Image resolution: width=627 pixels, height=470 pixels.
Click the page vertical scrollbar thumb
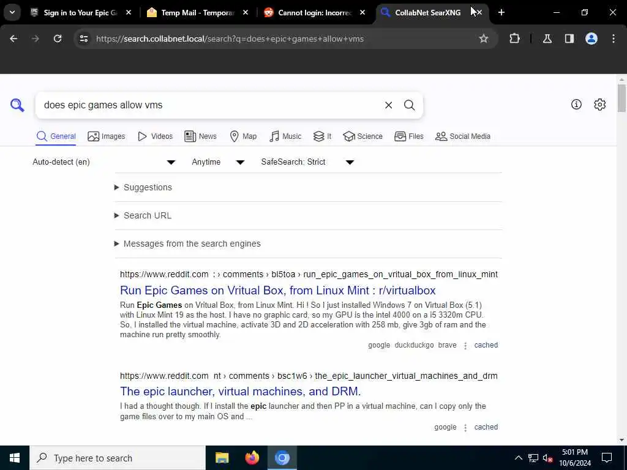621,98
